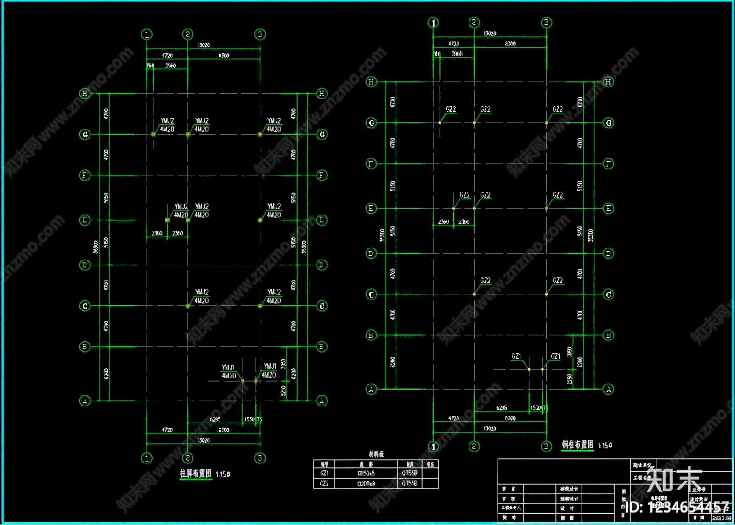735x525 pixels.
Task: Select the Q355B cell in the GZ1 row
Action: click(409, 473)
